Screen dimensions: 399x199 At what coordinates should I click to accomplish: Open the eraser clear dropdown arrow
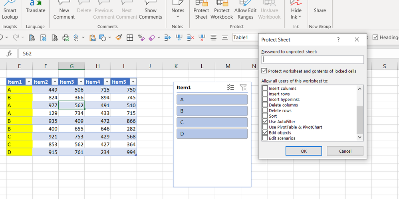(x=159, y=37)
